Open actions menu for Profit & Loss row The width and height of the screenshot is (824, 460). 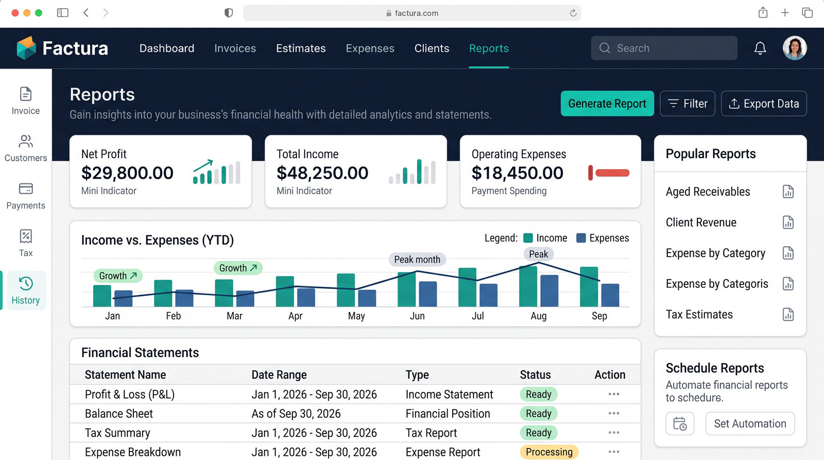(x=613, y=394)
